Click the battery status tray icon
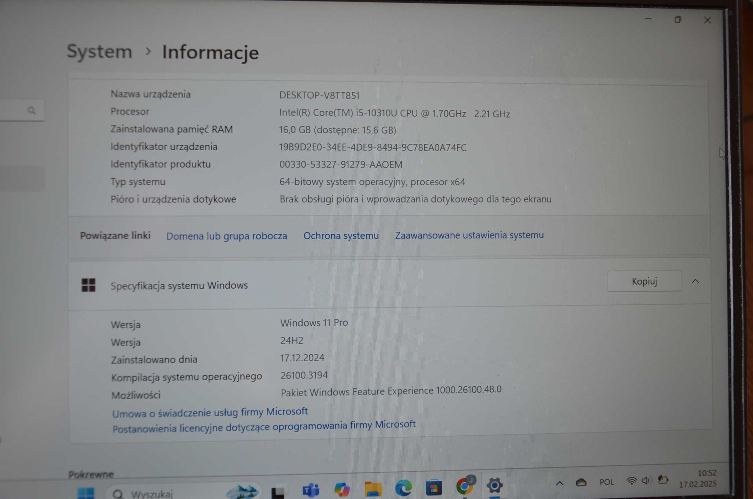Image resolution: width=753 pixels, height=499 pixels. [663, 480]
